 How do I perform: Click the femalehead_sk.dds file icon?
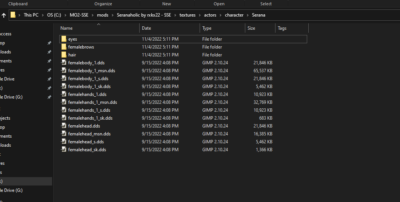[x=64, y=150]
